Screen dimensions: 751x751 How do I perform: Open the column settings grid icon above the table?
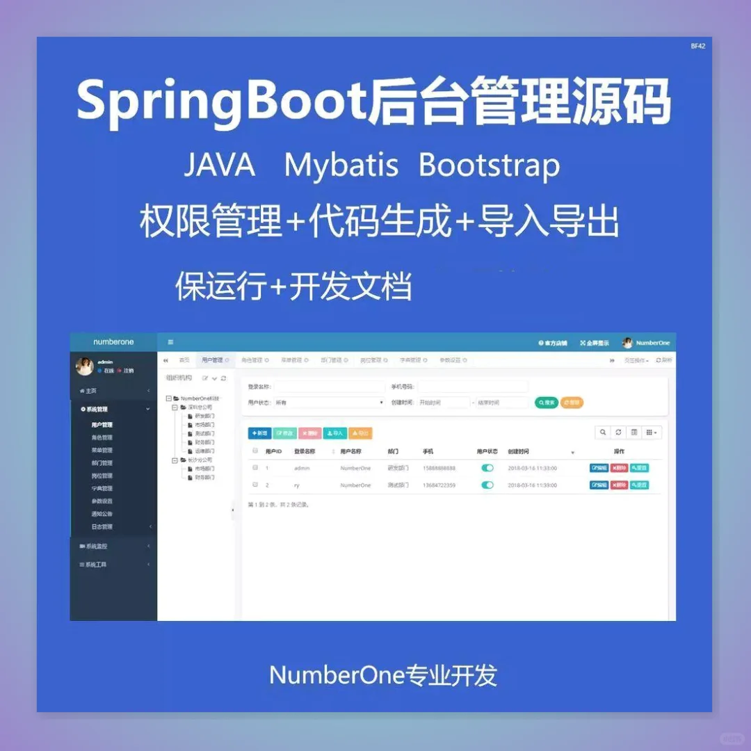(649, 432)
